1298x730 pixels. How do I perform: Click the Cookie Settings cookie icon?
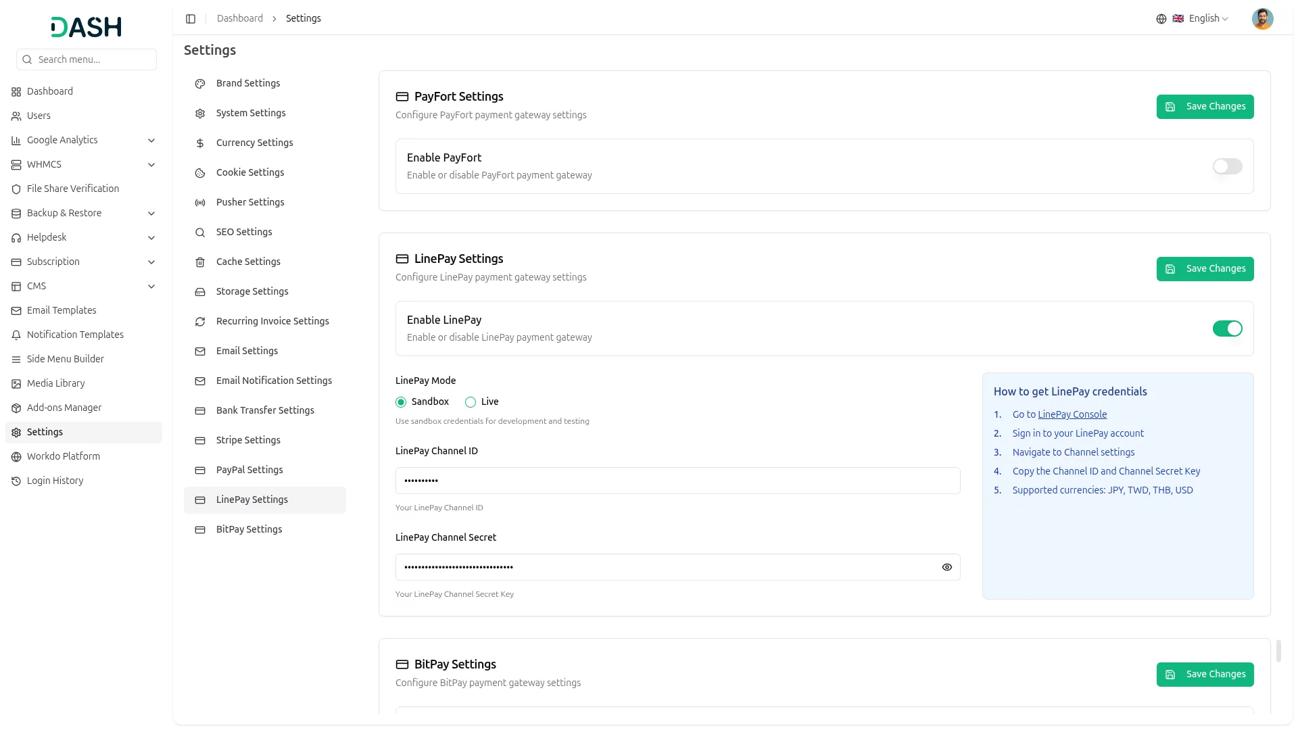tap(200, 173)
